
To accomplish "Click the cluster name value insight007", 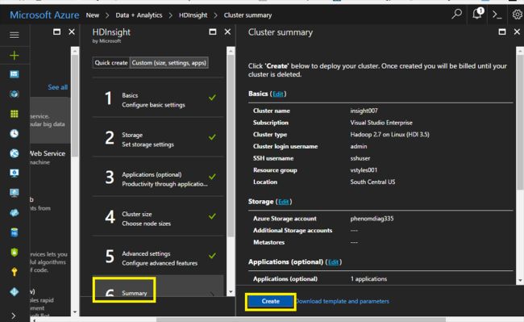I will tap(364, 111).
